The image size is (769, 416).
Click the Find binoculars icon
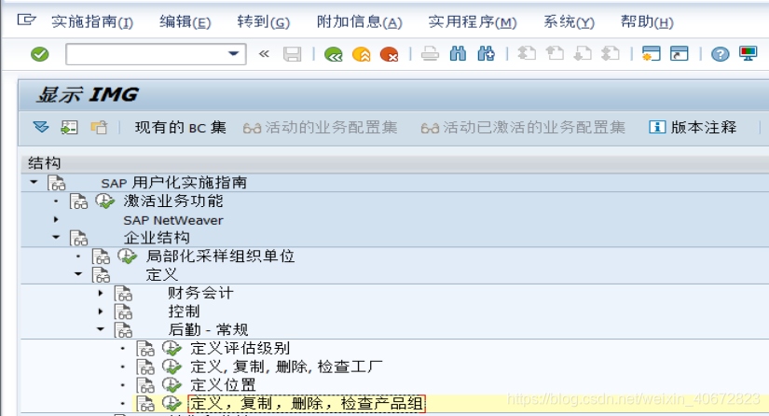point(458,53)
